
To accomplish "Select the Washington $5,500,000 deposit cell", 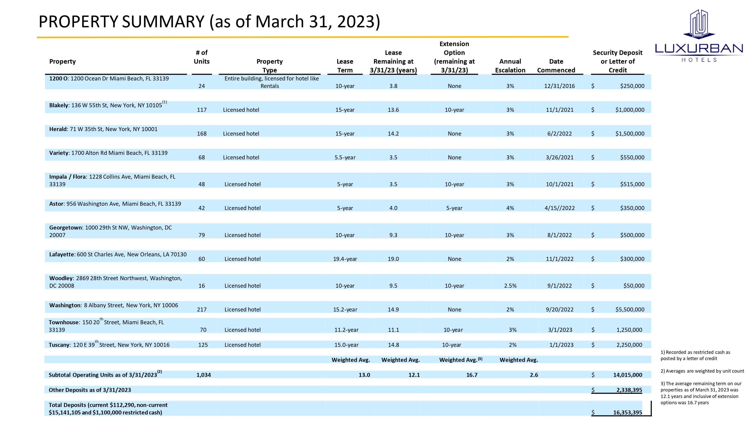I will tap(630, 309).
